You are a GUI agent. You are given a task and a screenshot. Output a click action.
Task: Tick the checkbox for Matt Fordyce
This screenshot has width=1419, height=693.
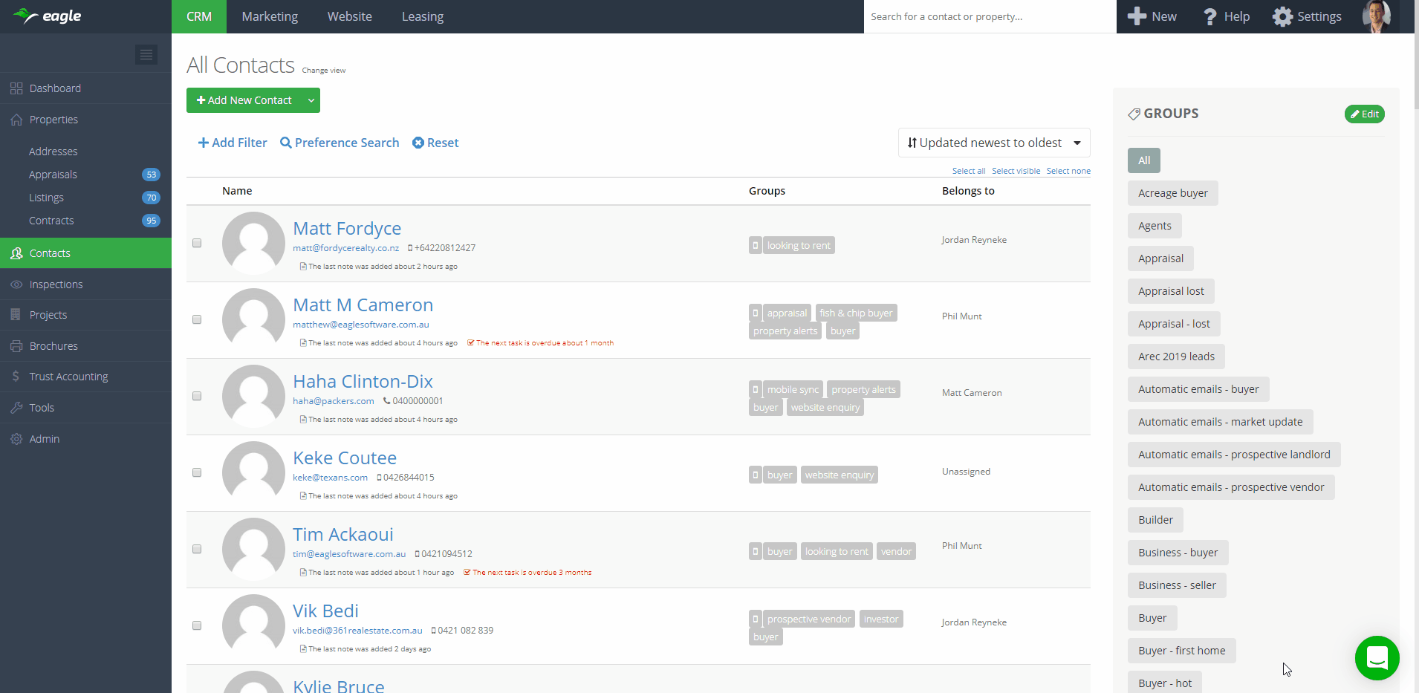point(197,243)
